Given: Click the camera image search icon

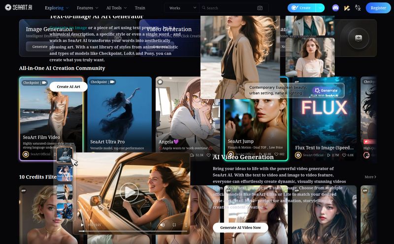Looking at the screenshot, I should coord(260,8).
